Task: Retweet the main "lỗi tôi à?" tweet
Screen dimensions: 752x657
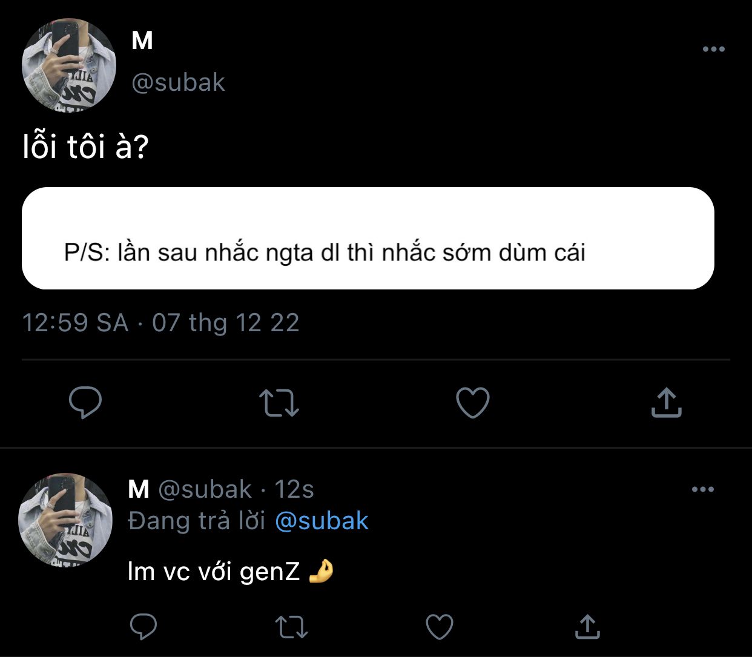Action: tap(279, 403)
